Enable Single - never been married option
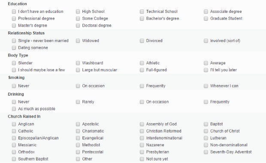 pos(14,41)
